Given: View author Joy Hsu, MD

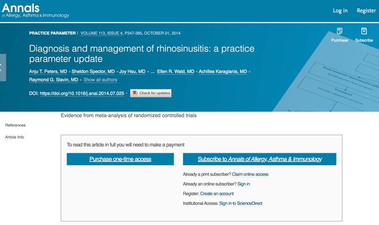Looking at the screenshot, I should (132, 72).
